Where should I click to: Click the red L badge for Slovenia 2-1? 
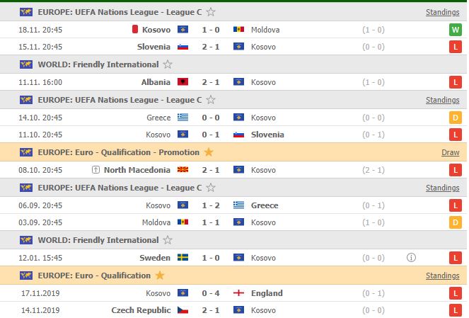tap(456, 47)
